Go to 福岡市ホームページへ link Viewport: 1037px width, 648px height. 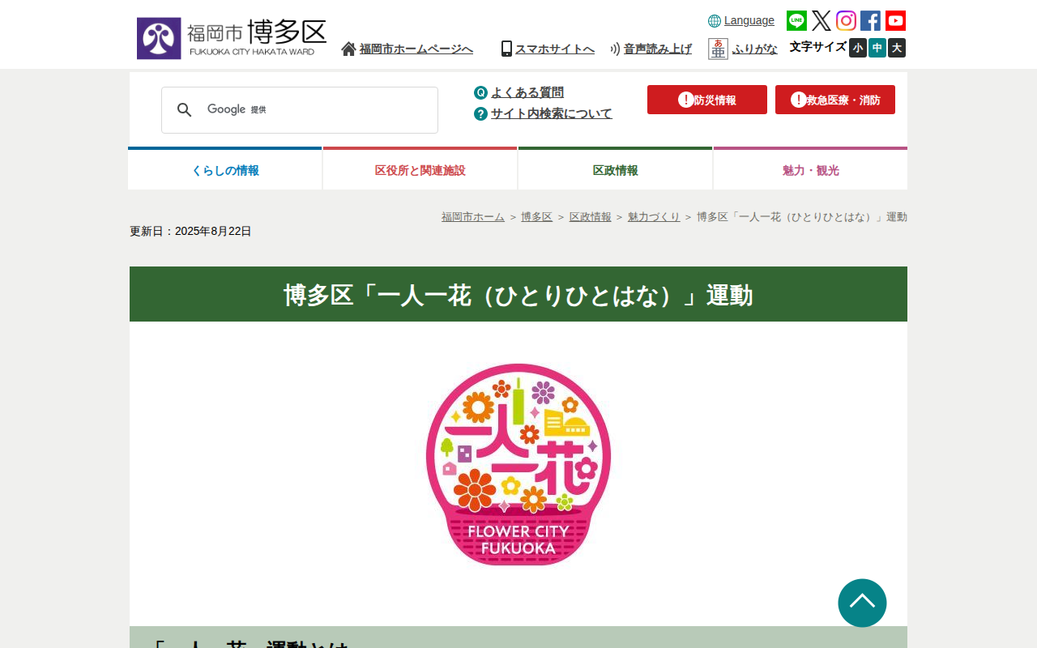[x=416, y=49]
